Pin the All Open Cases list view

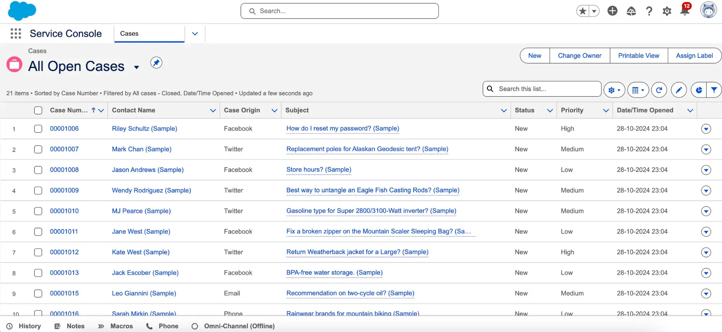point(156,63)
